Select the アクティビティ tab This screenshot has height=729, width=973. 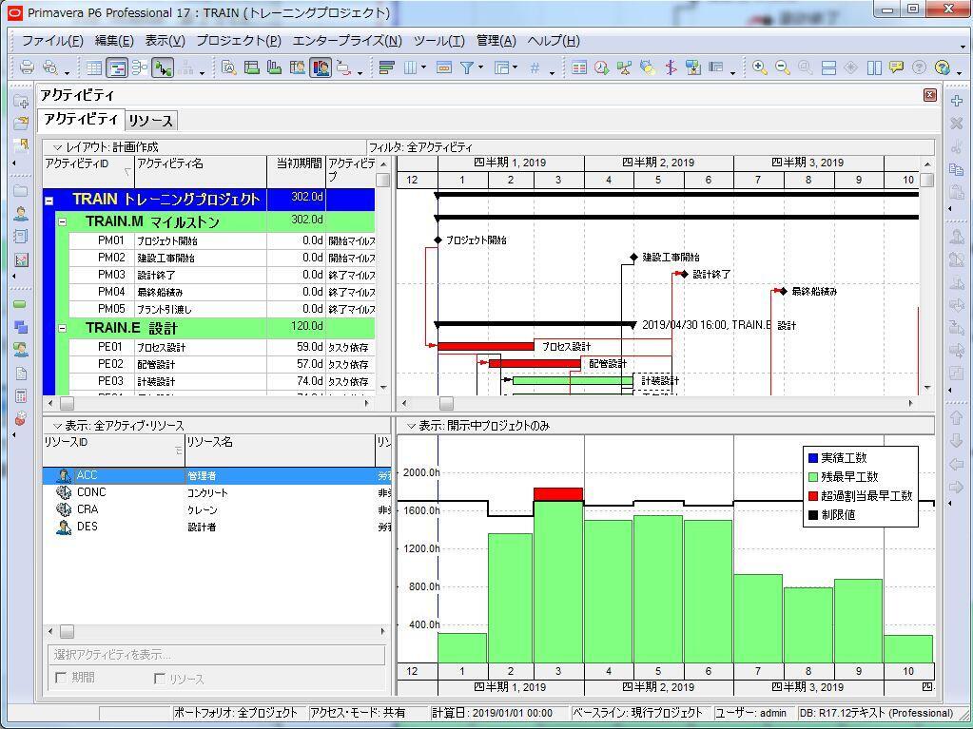81,119
